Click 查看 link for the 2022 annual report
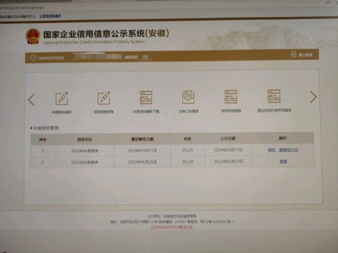This screenshot has height=253, width=338. click(283, 161)
